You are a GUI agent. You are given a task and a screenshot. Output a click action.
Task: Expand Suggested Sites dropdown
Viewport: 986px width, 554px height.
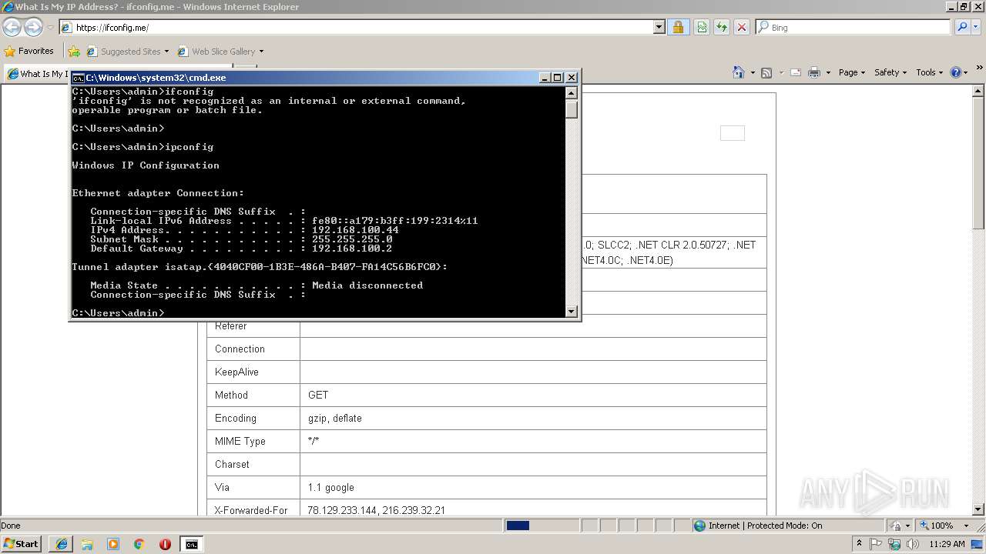pyautogui.click(x=166, y=52)
